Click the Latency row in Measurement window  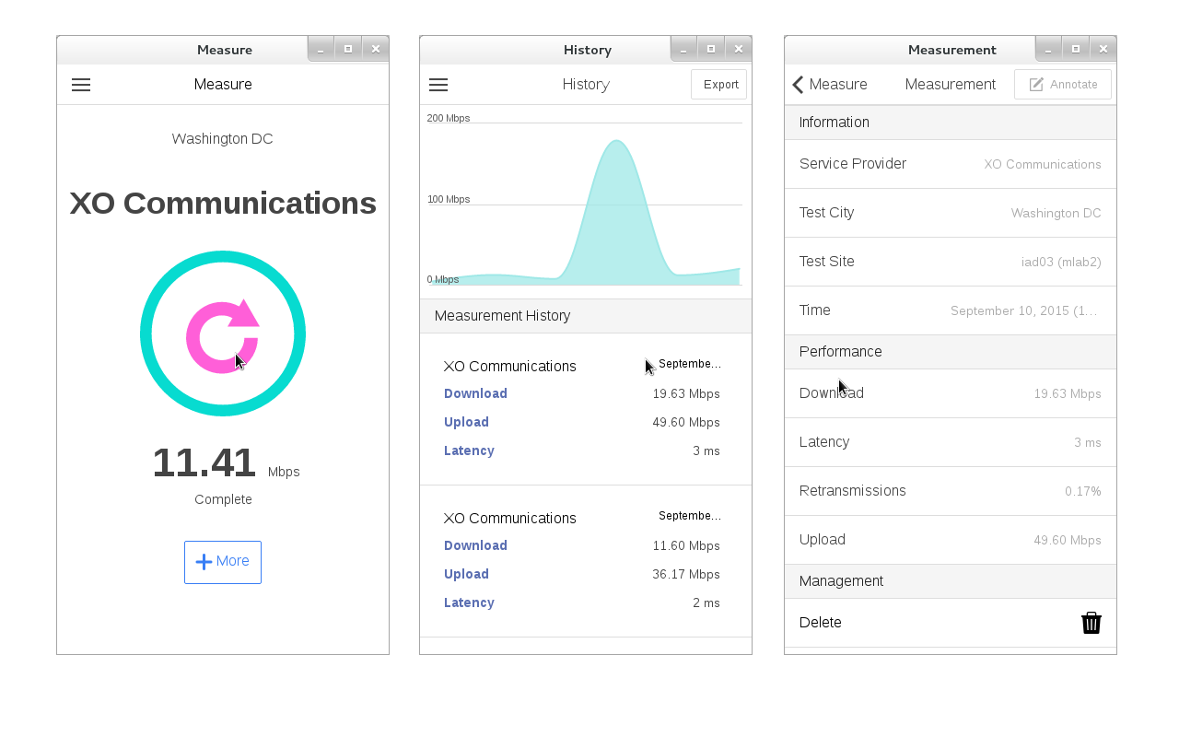(951, 442)
